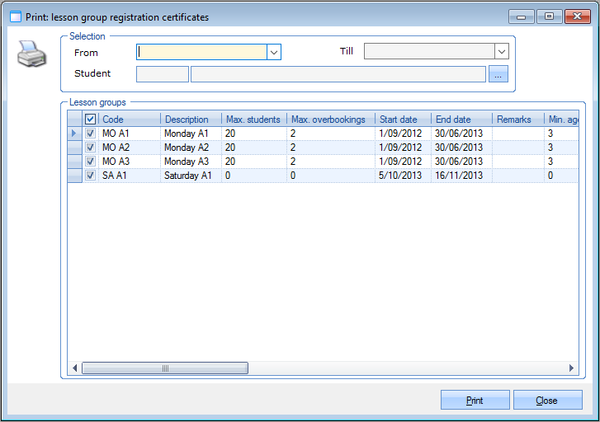The width and height of the screenshot is (600, 422).
Task: Uncheck the MO A2 lesson group
Action: (x=91, y=148)
